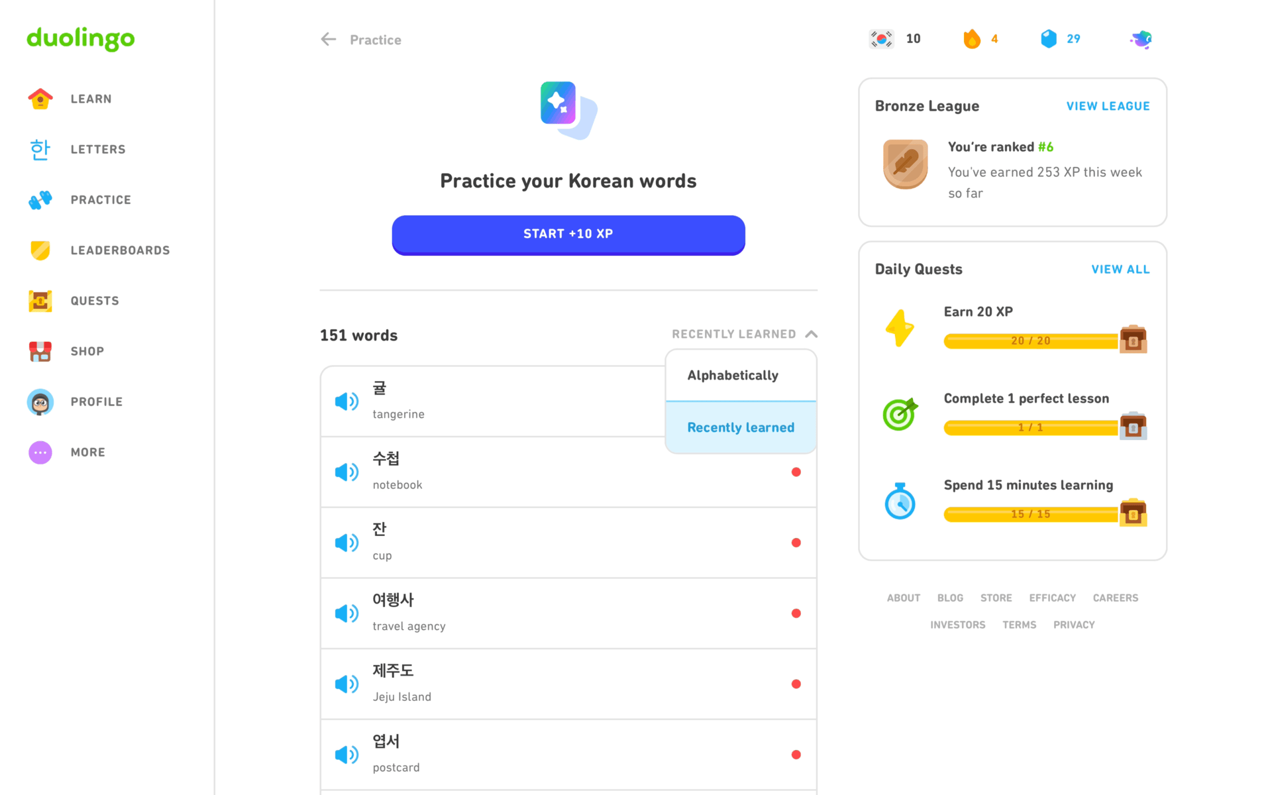Click the practice cards sparkle icon

pyautogui.click(x=568, y=110)
